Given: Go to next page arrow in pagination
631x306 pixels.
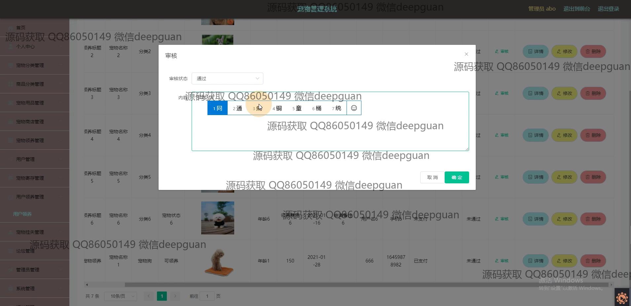Looking at the screenshot, I should [175, 296].
